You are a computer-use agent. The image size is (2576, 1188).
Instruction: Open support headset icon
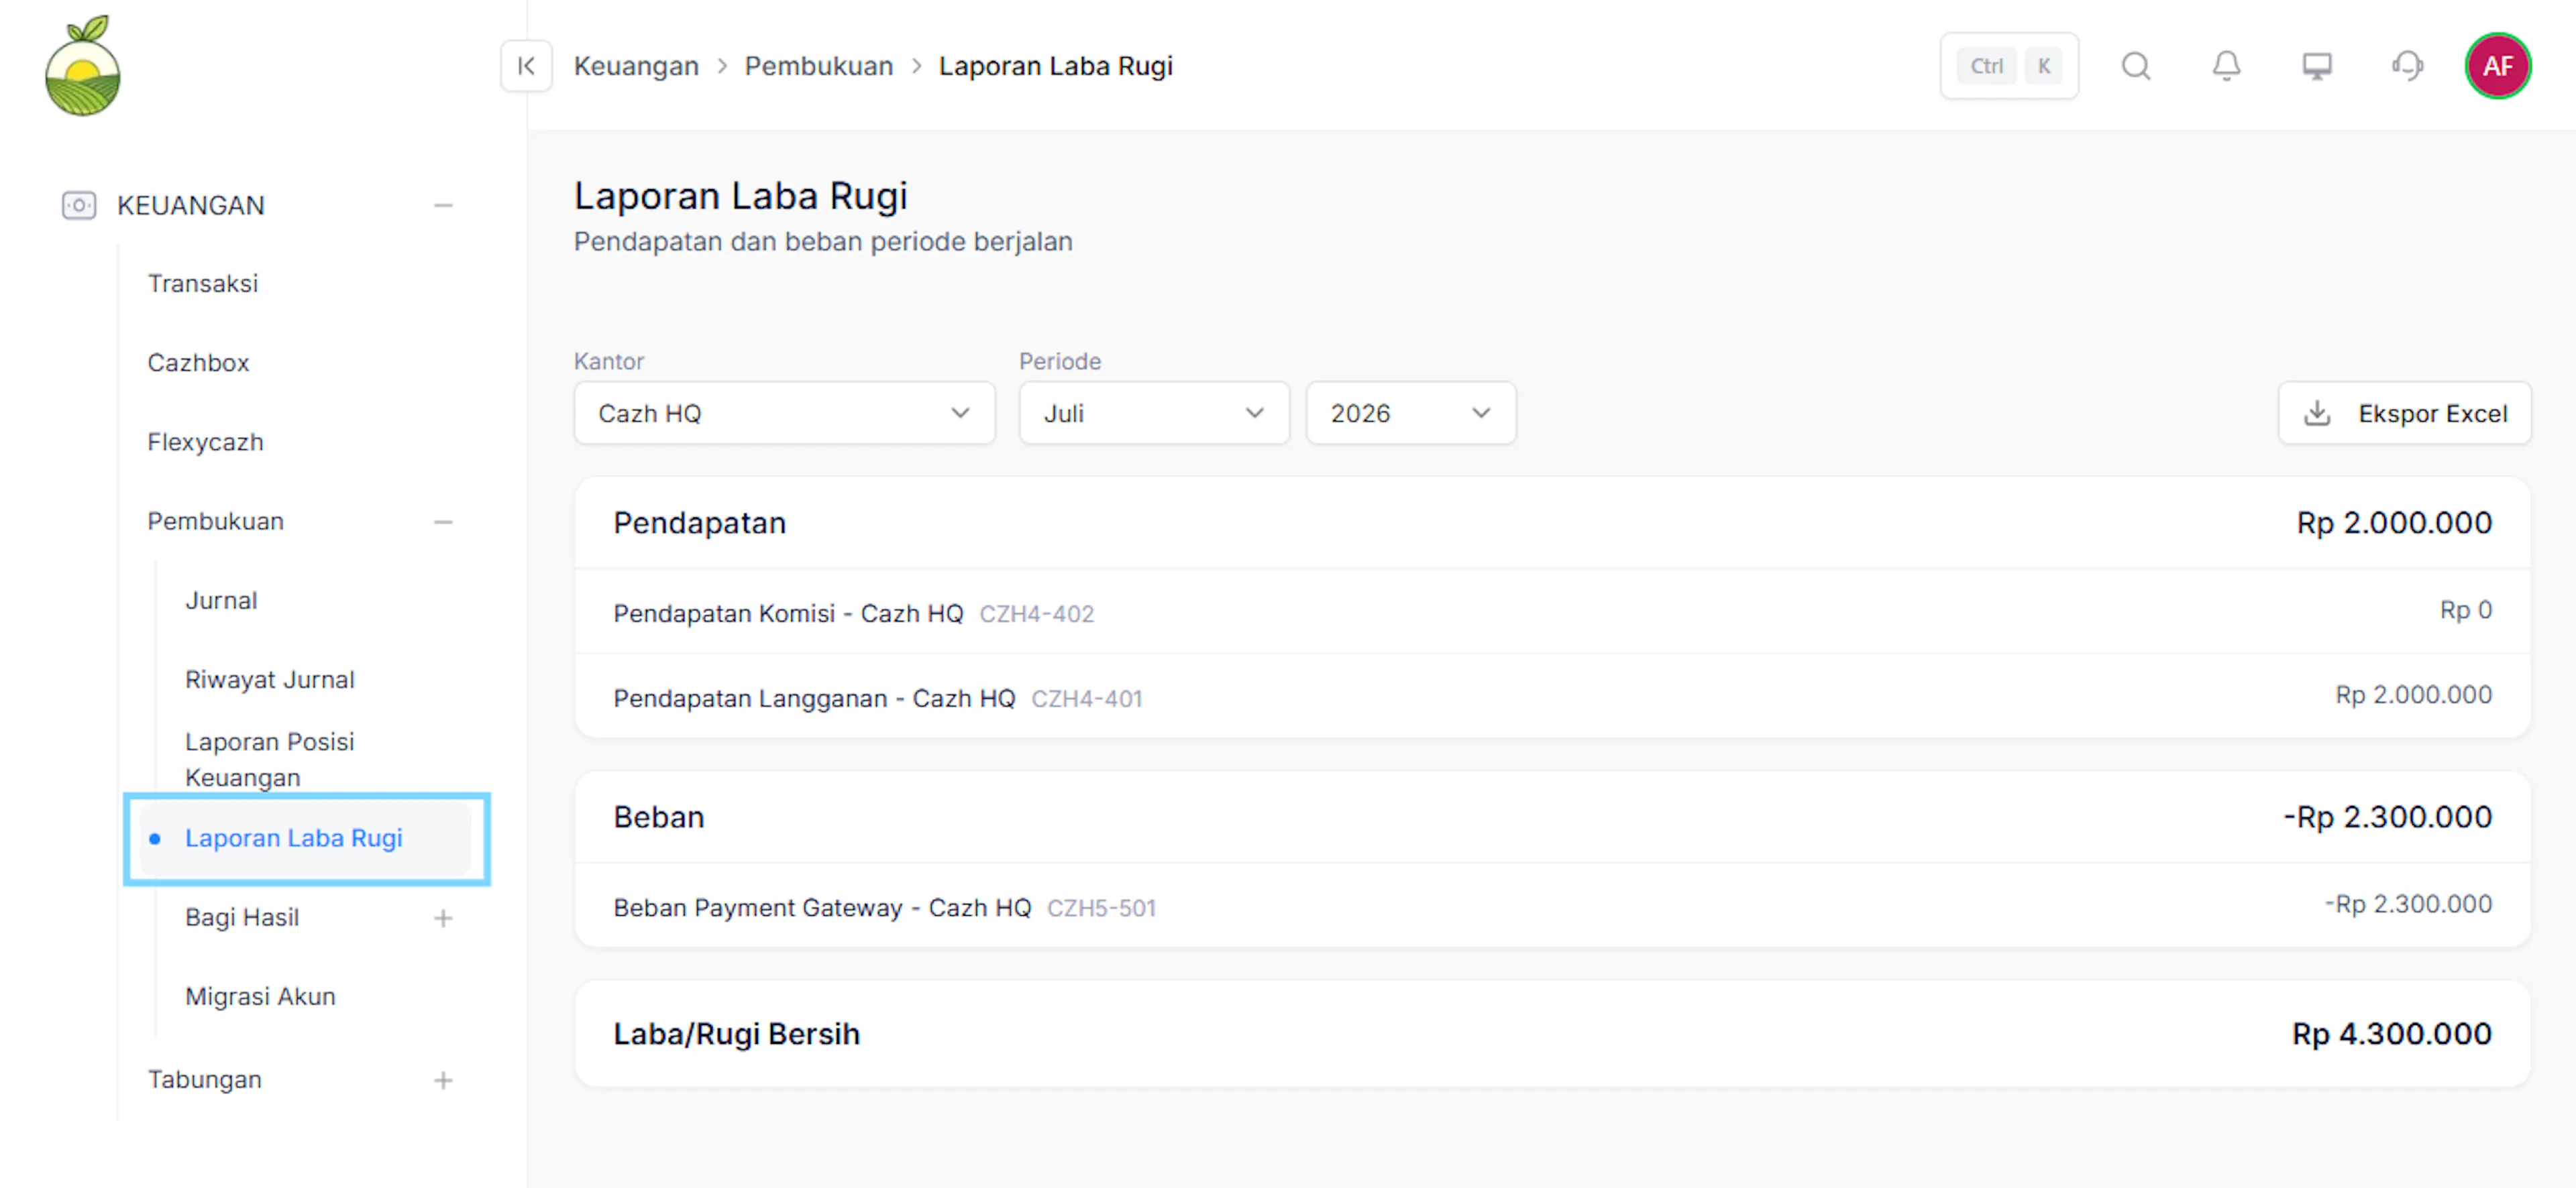[2407, 66]
